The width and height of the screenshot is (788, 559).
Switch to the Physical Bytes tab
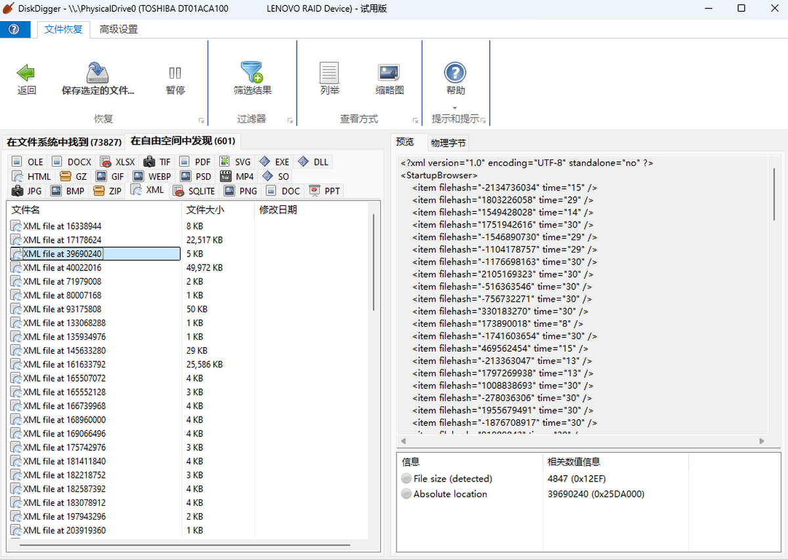pyautogui.click(x=448, y=143)
